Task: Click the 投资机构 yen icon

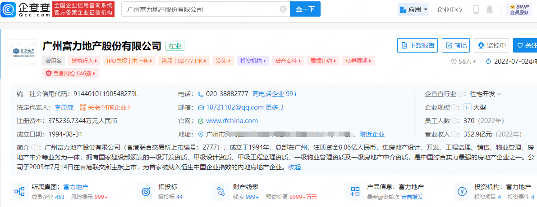Action: coord(462,192)
